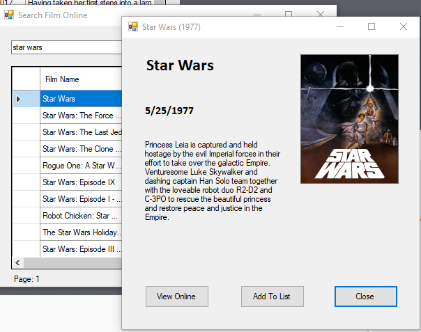421x332 pixels.
Task: Click the Search Film Online window icon
Action: pos(9,15)
